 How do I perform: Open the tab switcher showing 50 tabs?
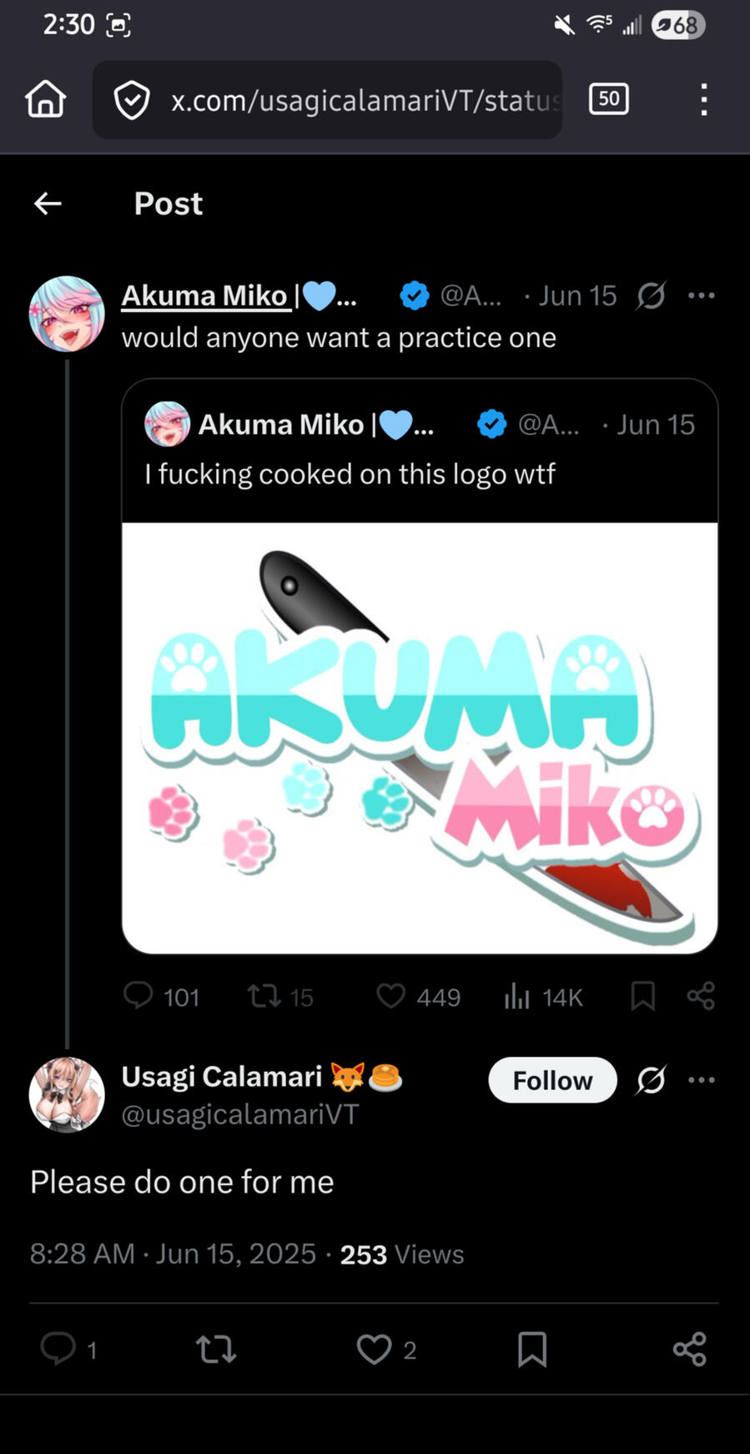point(608,99)
